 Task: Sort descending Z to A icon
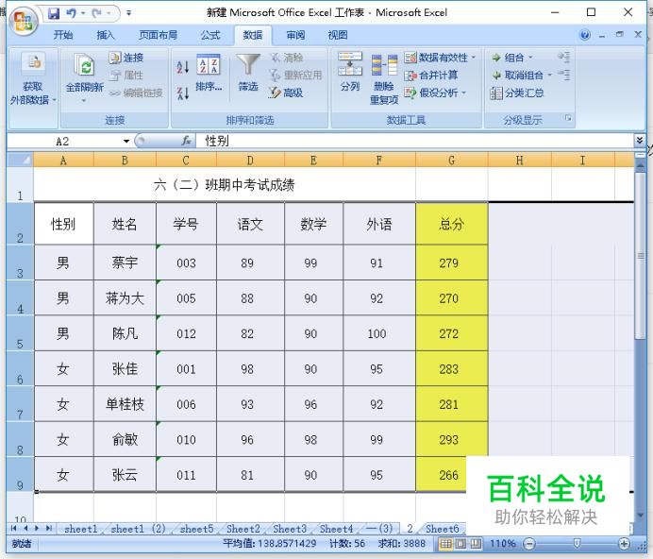click(182, 93)
